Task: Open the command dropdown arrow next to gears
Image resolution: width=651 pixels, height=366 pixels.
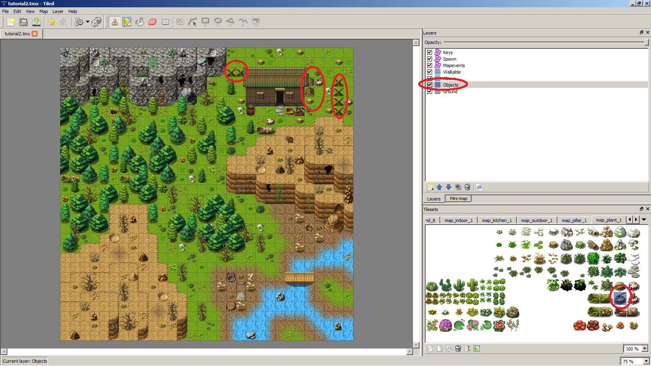Action: pyautogui.click(x=87, y=22)
